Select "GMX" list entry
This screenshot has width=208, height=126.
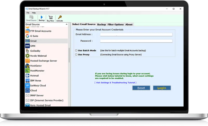point(47,46)
